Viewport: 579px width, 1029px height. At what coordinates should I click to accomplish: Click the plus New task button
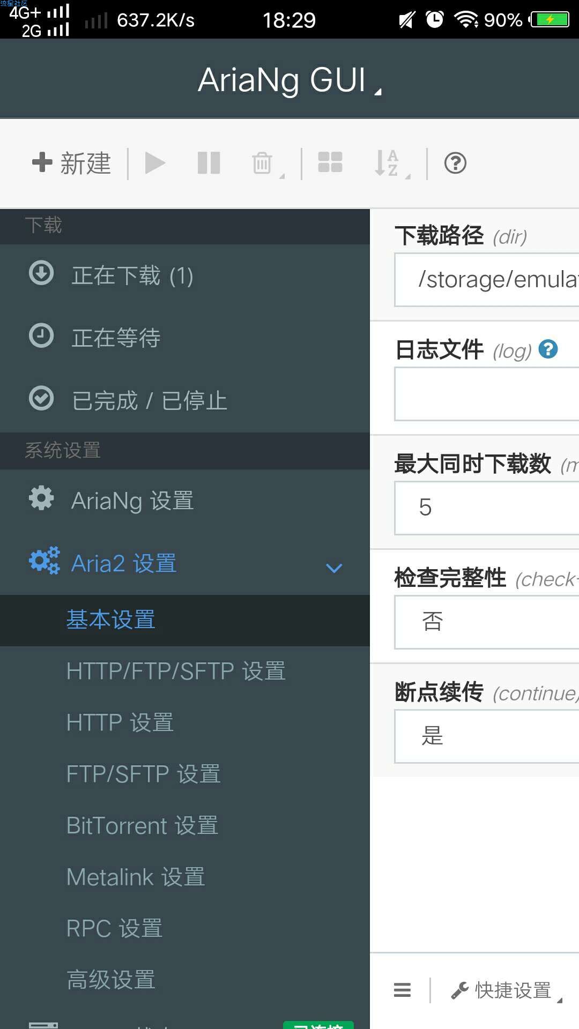coord(71,163)
